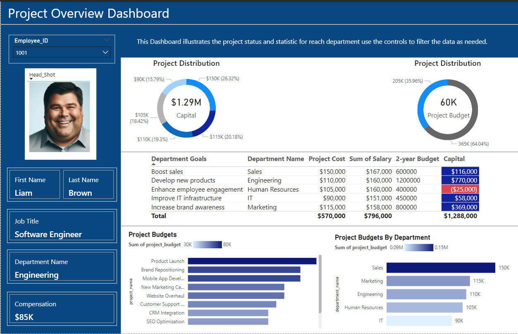Click the red ($25,000) Capital cell

(x=461, y=190)
